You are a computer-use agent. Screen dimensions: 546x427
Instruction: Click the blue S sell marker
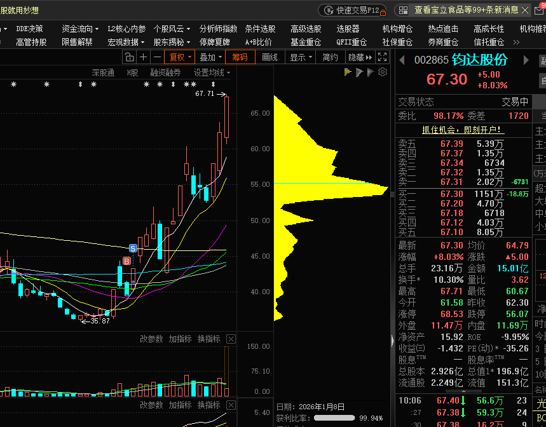pyautogui.click(x=133, y=248)
